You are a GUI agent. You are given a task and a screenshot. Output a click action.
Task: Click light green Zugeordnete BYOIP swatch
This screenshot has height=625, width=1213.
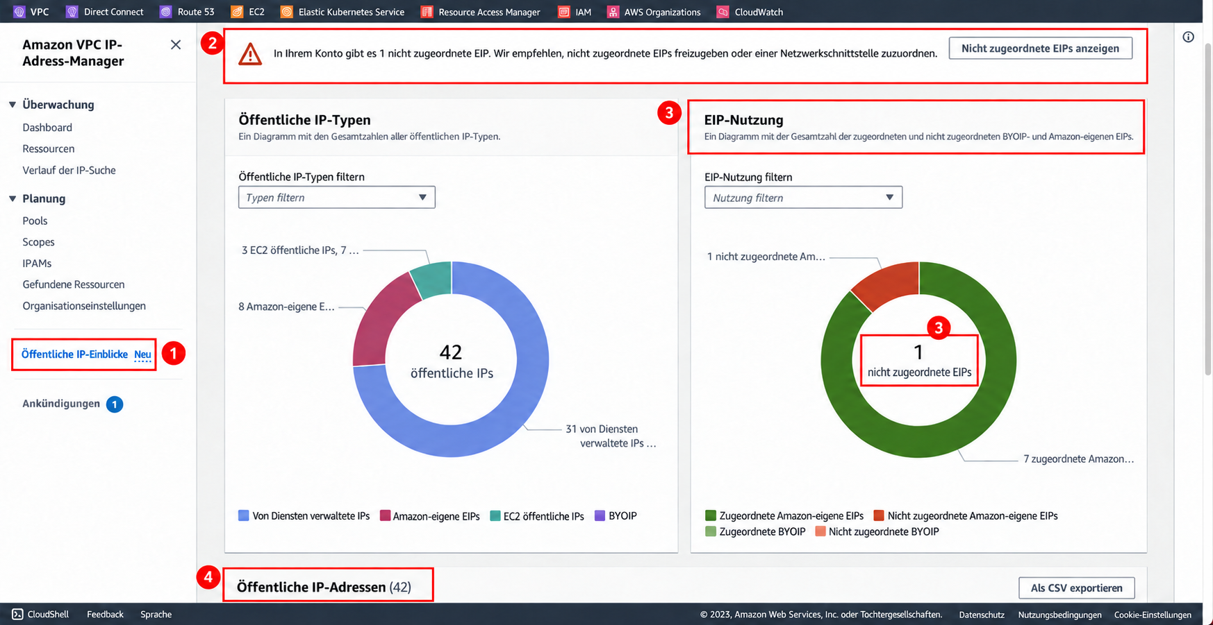710,531
